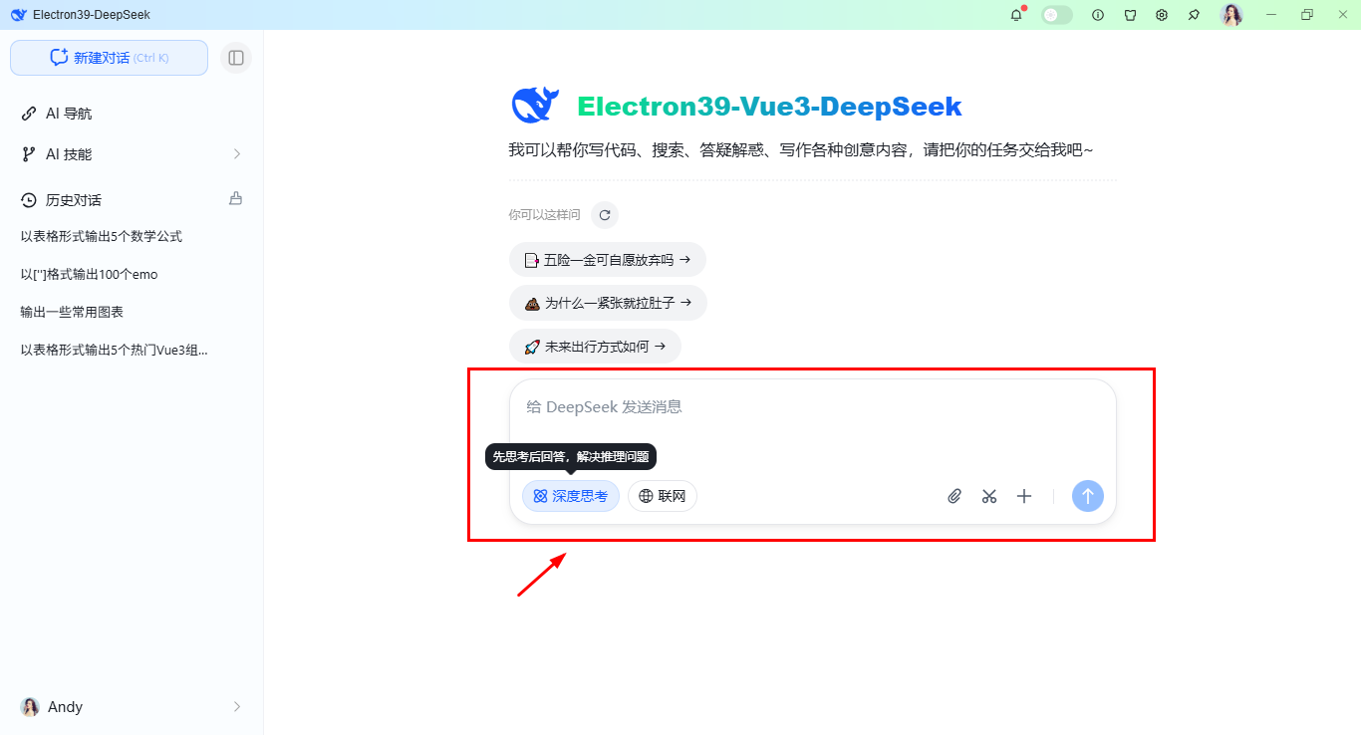Open the plus more options

pos(1024,496)
